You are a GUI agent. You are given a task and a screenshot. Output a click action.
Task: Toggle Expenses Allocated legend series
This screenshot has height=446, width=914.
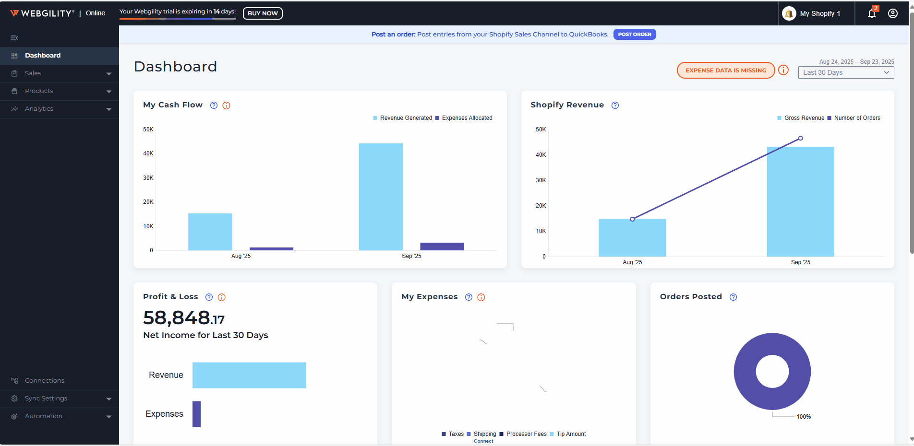(464, 118)
